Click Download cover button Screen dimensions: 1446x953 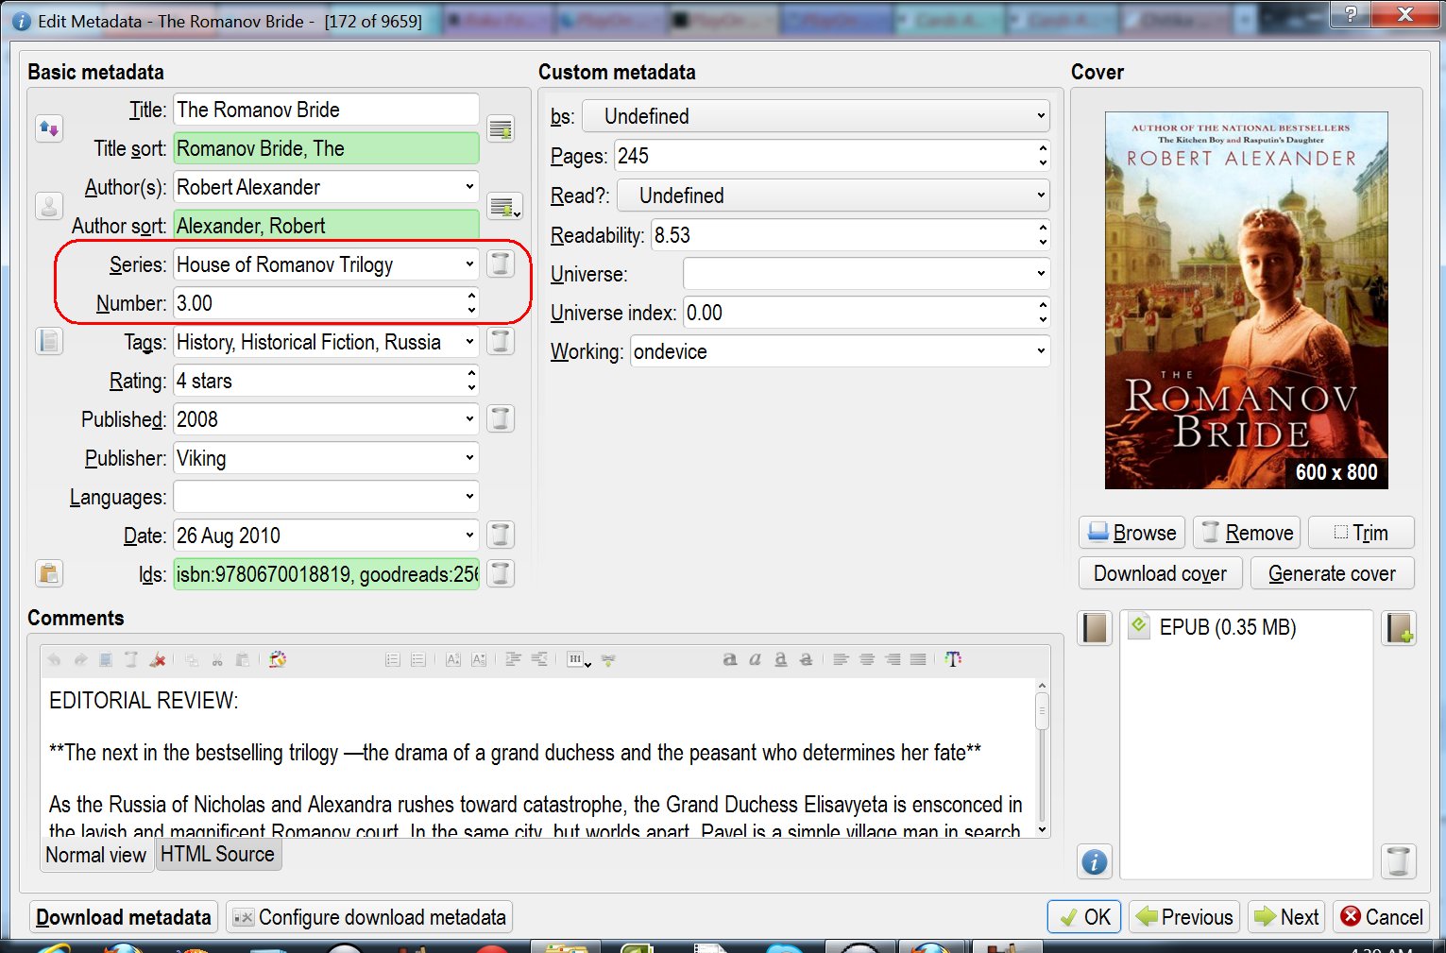pos(1160,573)
